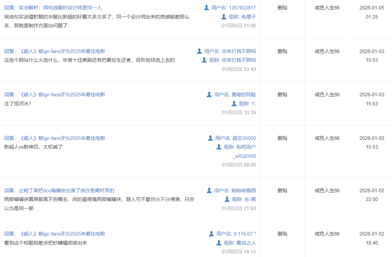Click username link 你来打我不照吗
The height and width of the screenshot is (257, 392).
(x=239, y=51)
